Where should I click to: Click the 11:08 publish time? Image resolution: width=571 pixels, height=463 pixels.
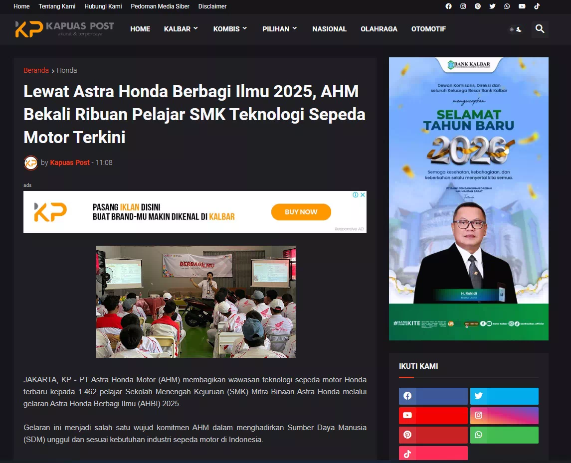tap(104, 162)
